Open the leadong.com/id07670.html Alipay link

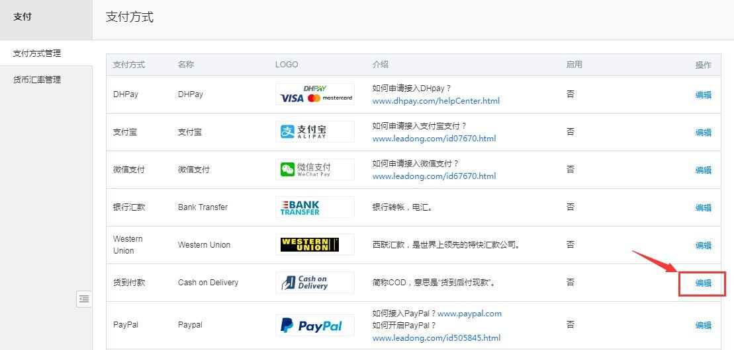coord(434,139)
